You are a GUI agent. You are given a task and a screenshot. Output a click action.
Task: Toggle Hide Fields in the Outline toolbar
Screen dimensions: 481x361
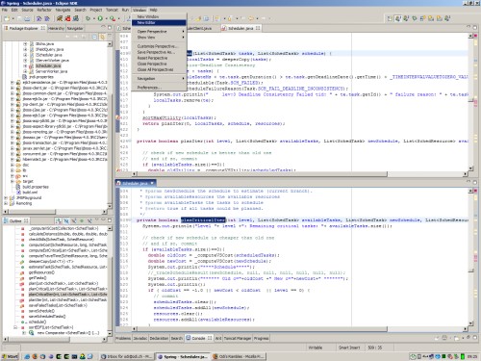tap(66, 220)
